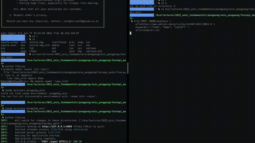Click 'cd: no such file or directory: b' error
The image size is (255, 143).
click(x=152, y=6)
